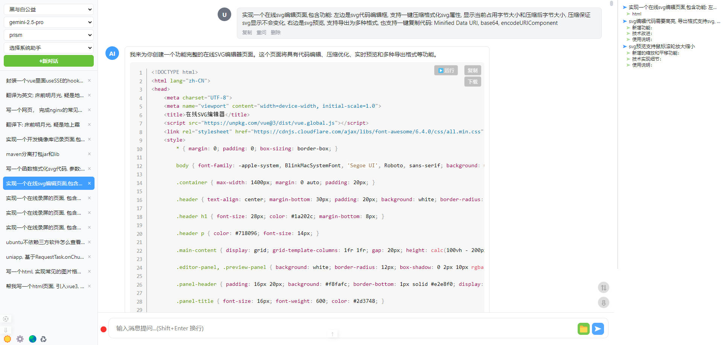The image size is (723, 345).
Task: Remove the '翻译下: 床前明月光' conversation
Action: [89, 125]
